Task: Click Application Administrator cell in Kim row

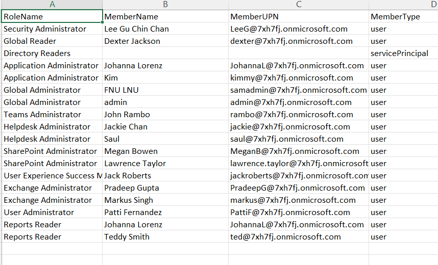Action: tap(52, 78)
